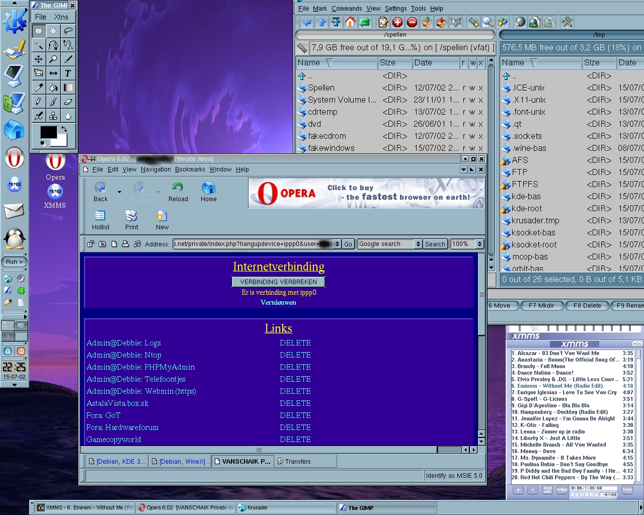
Task: Click XMMS task in the KDE taskbar
Action: tap(84, 507)
